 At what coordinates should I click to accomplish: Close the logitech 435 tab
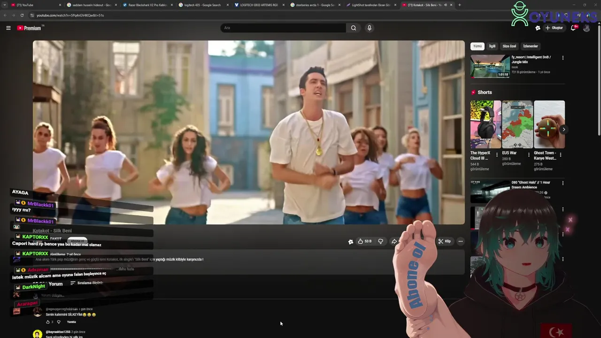pyautogui.click(x=228, y=5)
